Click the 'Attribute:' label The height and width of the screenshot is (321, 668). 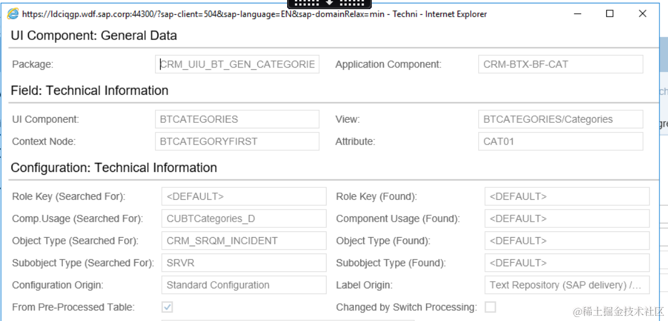[355, 141]
